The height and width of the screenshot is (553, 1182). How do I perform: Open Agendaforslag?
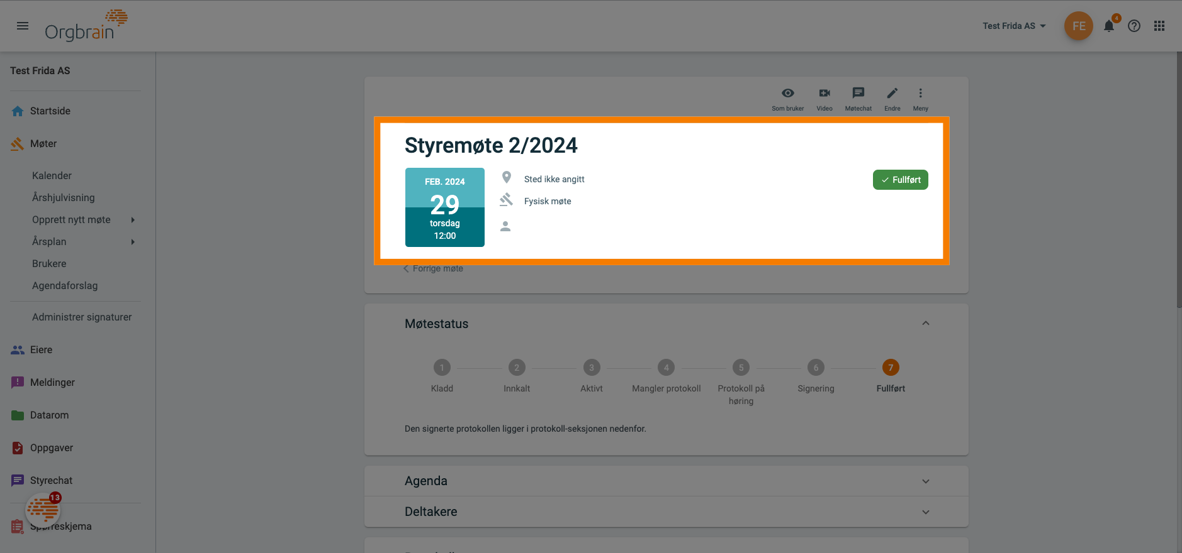click(65, 286)
